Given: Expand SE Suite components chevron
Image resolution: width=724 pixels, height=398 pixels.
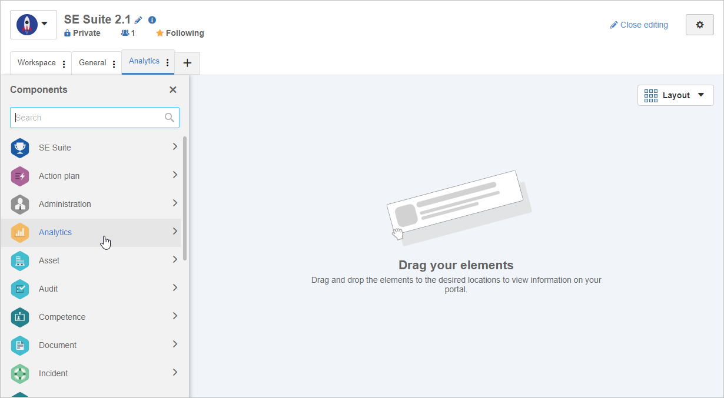Looking at the screenshot, I should click(175, 146).
